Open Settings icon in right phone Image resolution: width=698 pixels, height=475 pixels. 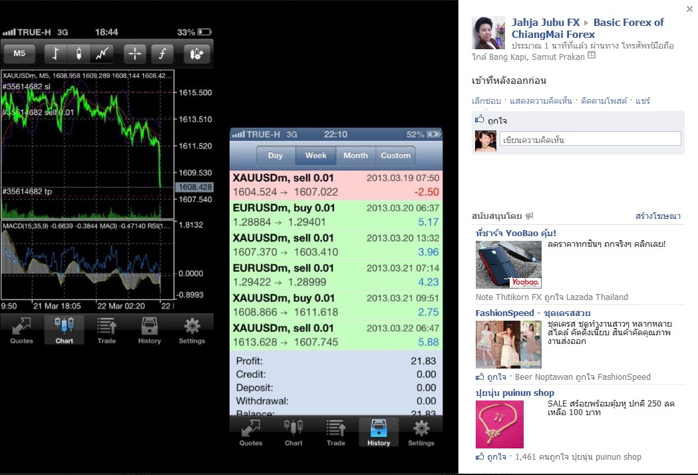pos(421,432)
